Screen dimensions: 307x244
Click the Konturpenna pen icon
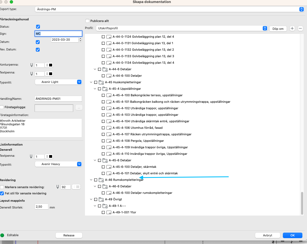click(32, 65)
